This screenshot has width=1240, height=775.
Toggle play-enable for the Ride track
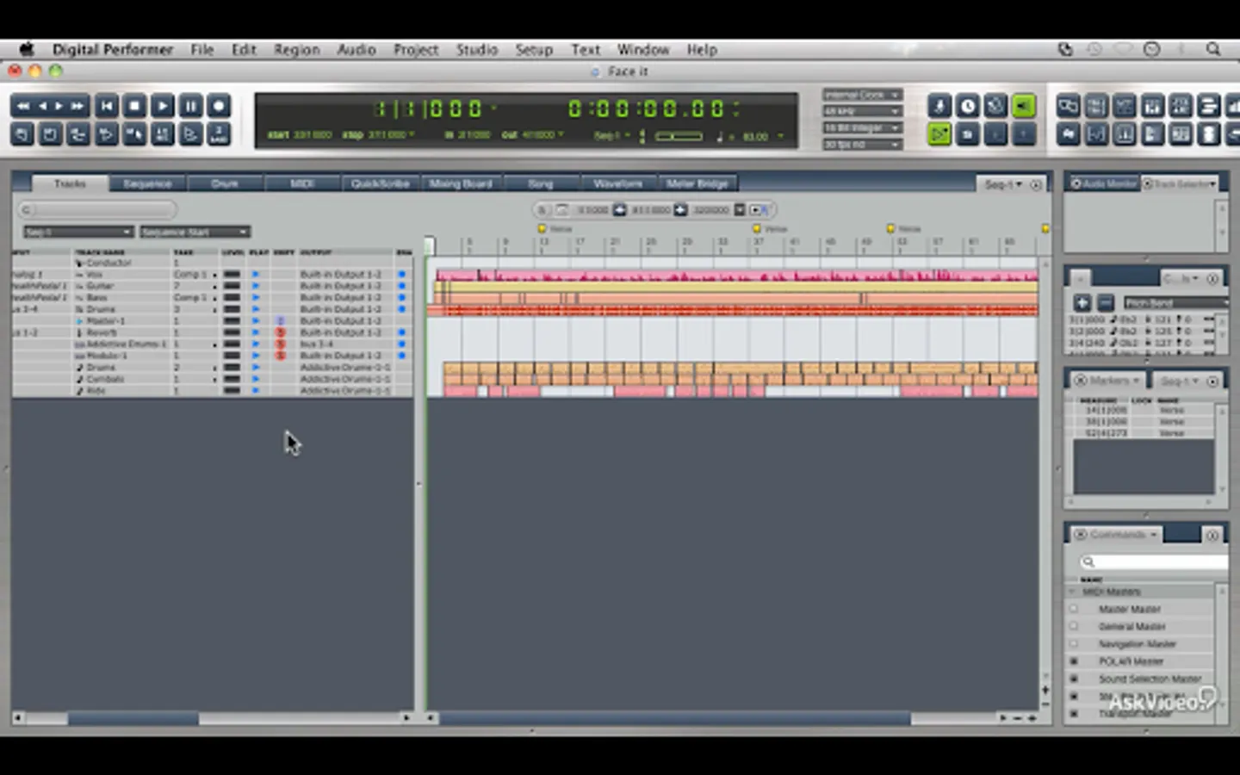tap(255, 391)
